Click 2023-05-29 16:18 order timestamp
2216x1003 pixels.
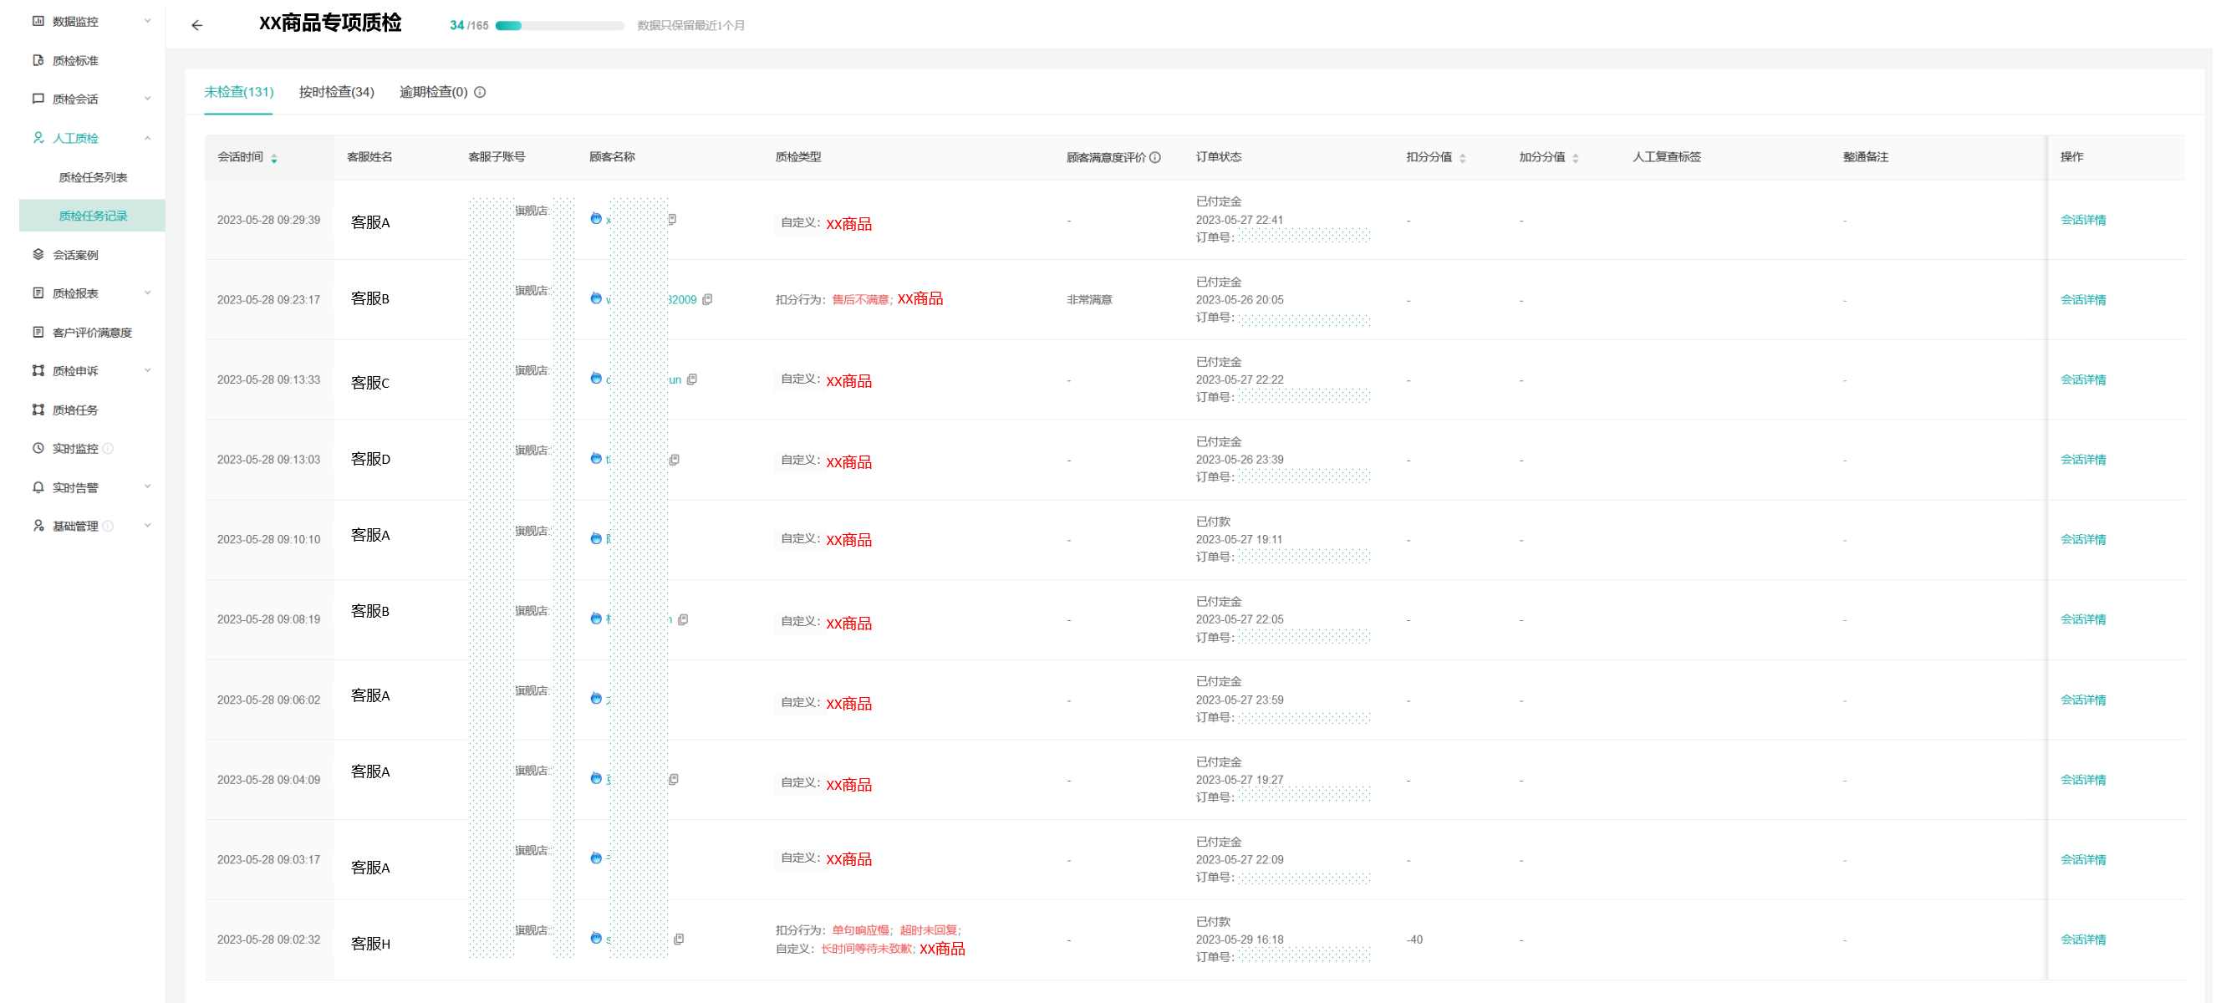pyautogui.click(x=1240, y=940)
